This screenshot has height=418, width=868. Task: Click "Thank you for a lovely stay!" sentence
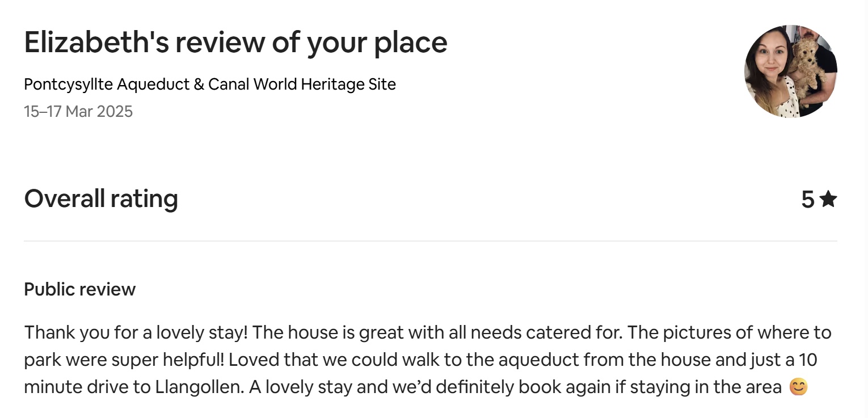tap(136, 332)
